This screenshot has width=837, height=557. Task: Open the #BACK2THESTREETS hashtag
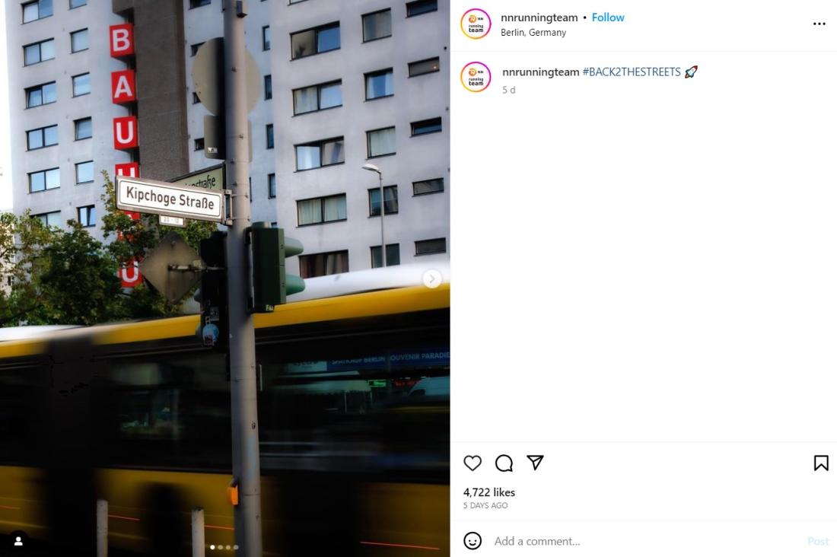coord(632,72)
